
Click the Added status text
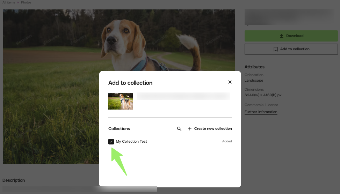pyautogui.click(x=227, y=141)
